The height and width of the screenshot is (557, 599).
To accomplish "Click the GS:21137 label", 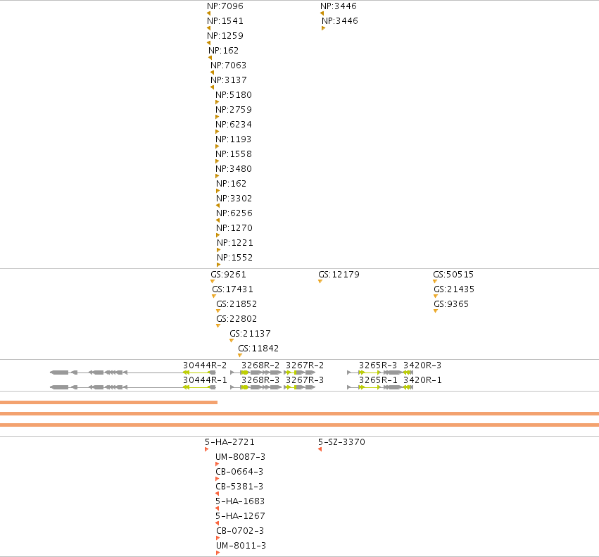I will tap(250, 334).
